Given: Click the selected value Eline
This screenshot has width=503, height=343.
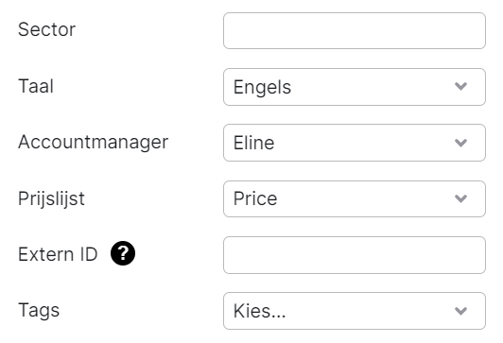Looking at the screenshot, I should pos(253,143).
